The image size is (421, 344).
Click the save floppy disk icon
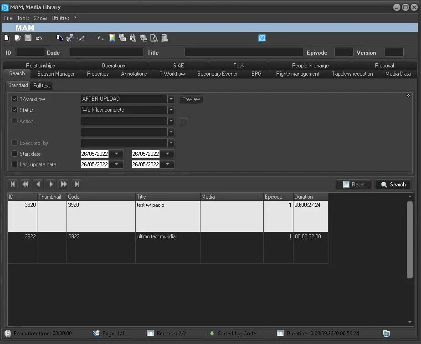point(28,38)
